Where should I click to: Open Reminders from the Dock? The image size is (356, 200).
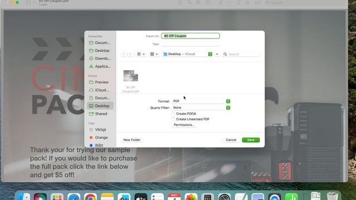(157, 197)
